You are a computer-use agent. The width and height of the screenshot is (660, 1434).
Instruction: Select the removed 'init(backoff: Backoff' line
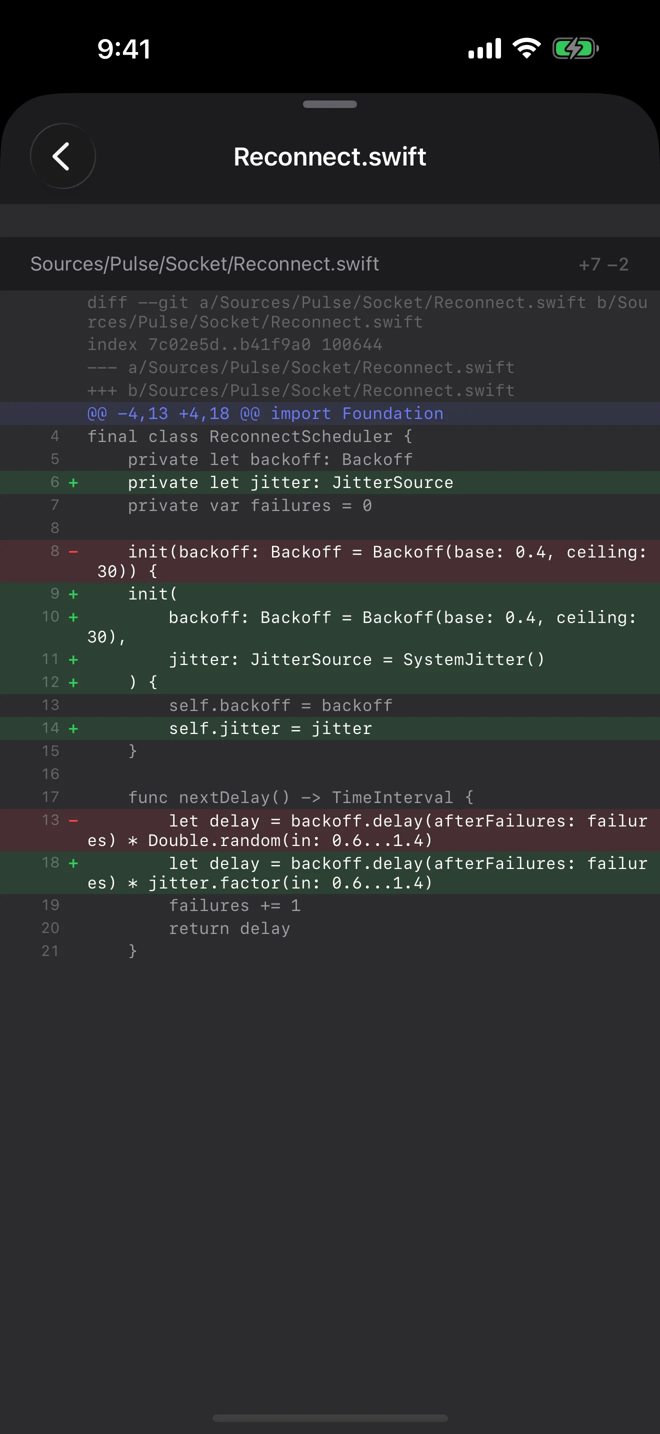pyautogui.click(x=330, y=561)
